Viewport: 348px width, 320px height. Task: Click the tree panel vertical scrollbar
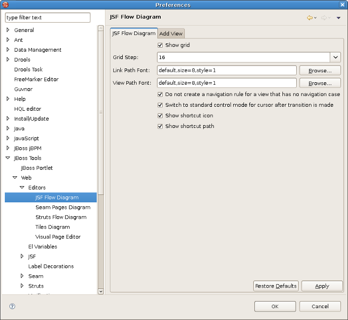101,113
